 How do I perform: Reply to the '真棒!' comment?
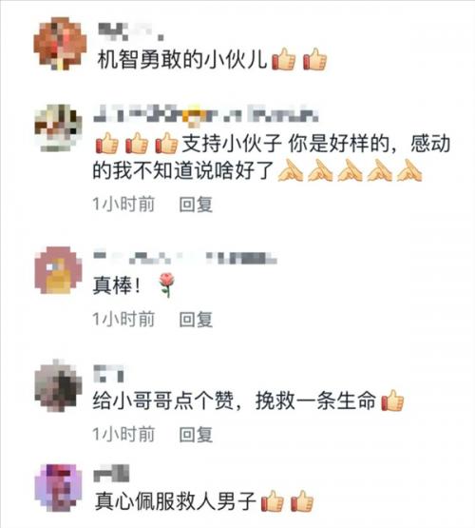click(x=196, y=319)
